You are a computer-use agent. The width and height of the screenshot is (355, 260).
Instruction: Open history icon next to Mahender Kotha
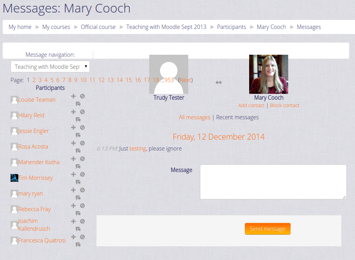(x=78, y=167)
